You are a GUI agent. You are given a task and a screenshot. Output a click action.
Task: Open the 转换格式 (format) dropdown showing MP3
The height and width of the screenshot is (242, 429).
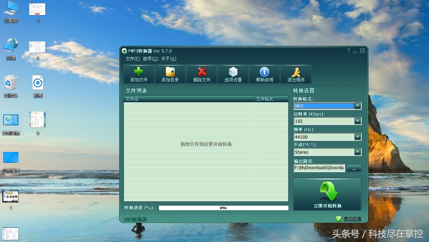click(357, 106)
